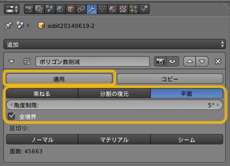Click the コピー button
The width and height of the screenshot is (230, 166).
[x=170, y=79]
